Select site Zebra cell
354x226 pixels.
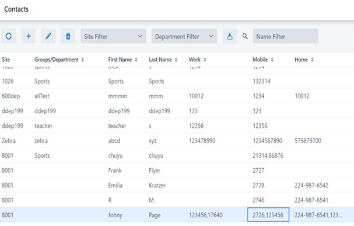pos(9,141)
